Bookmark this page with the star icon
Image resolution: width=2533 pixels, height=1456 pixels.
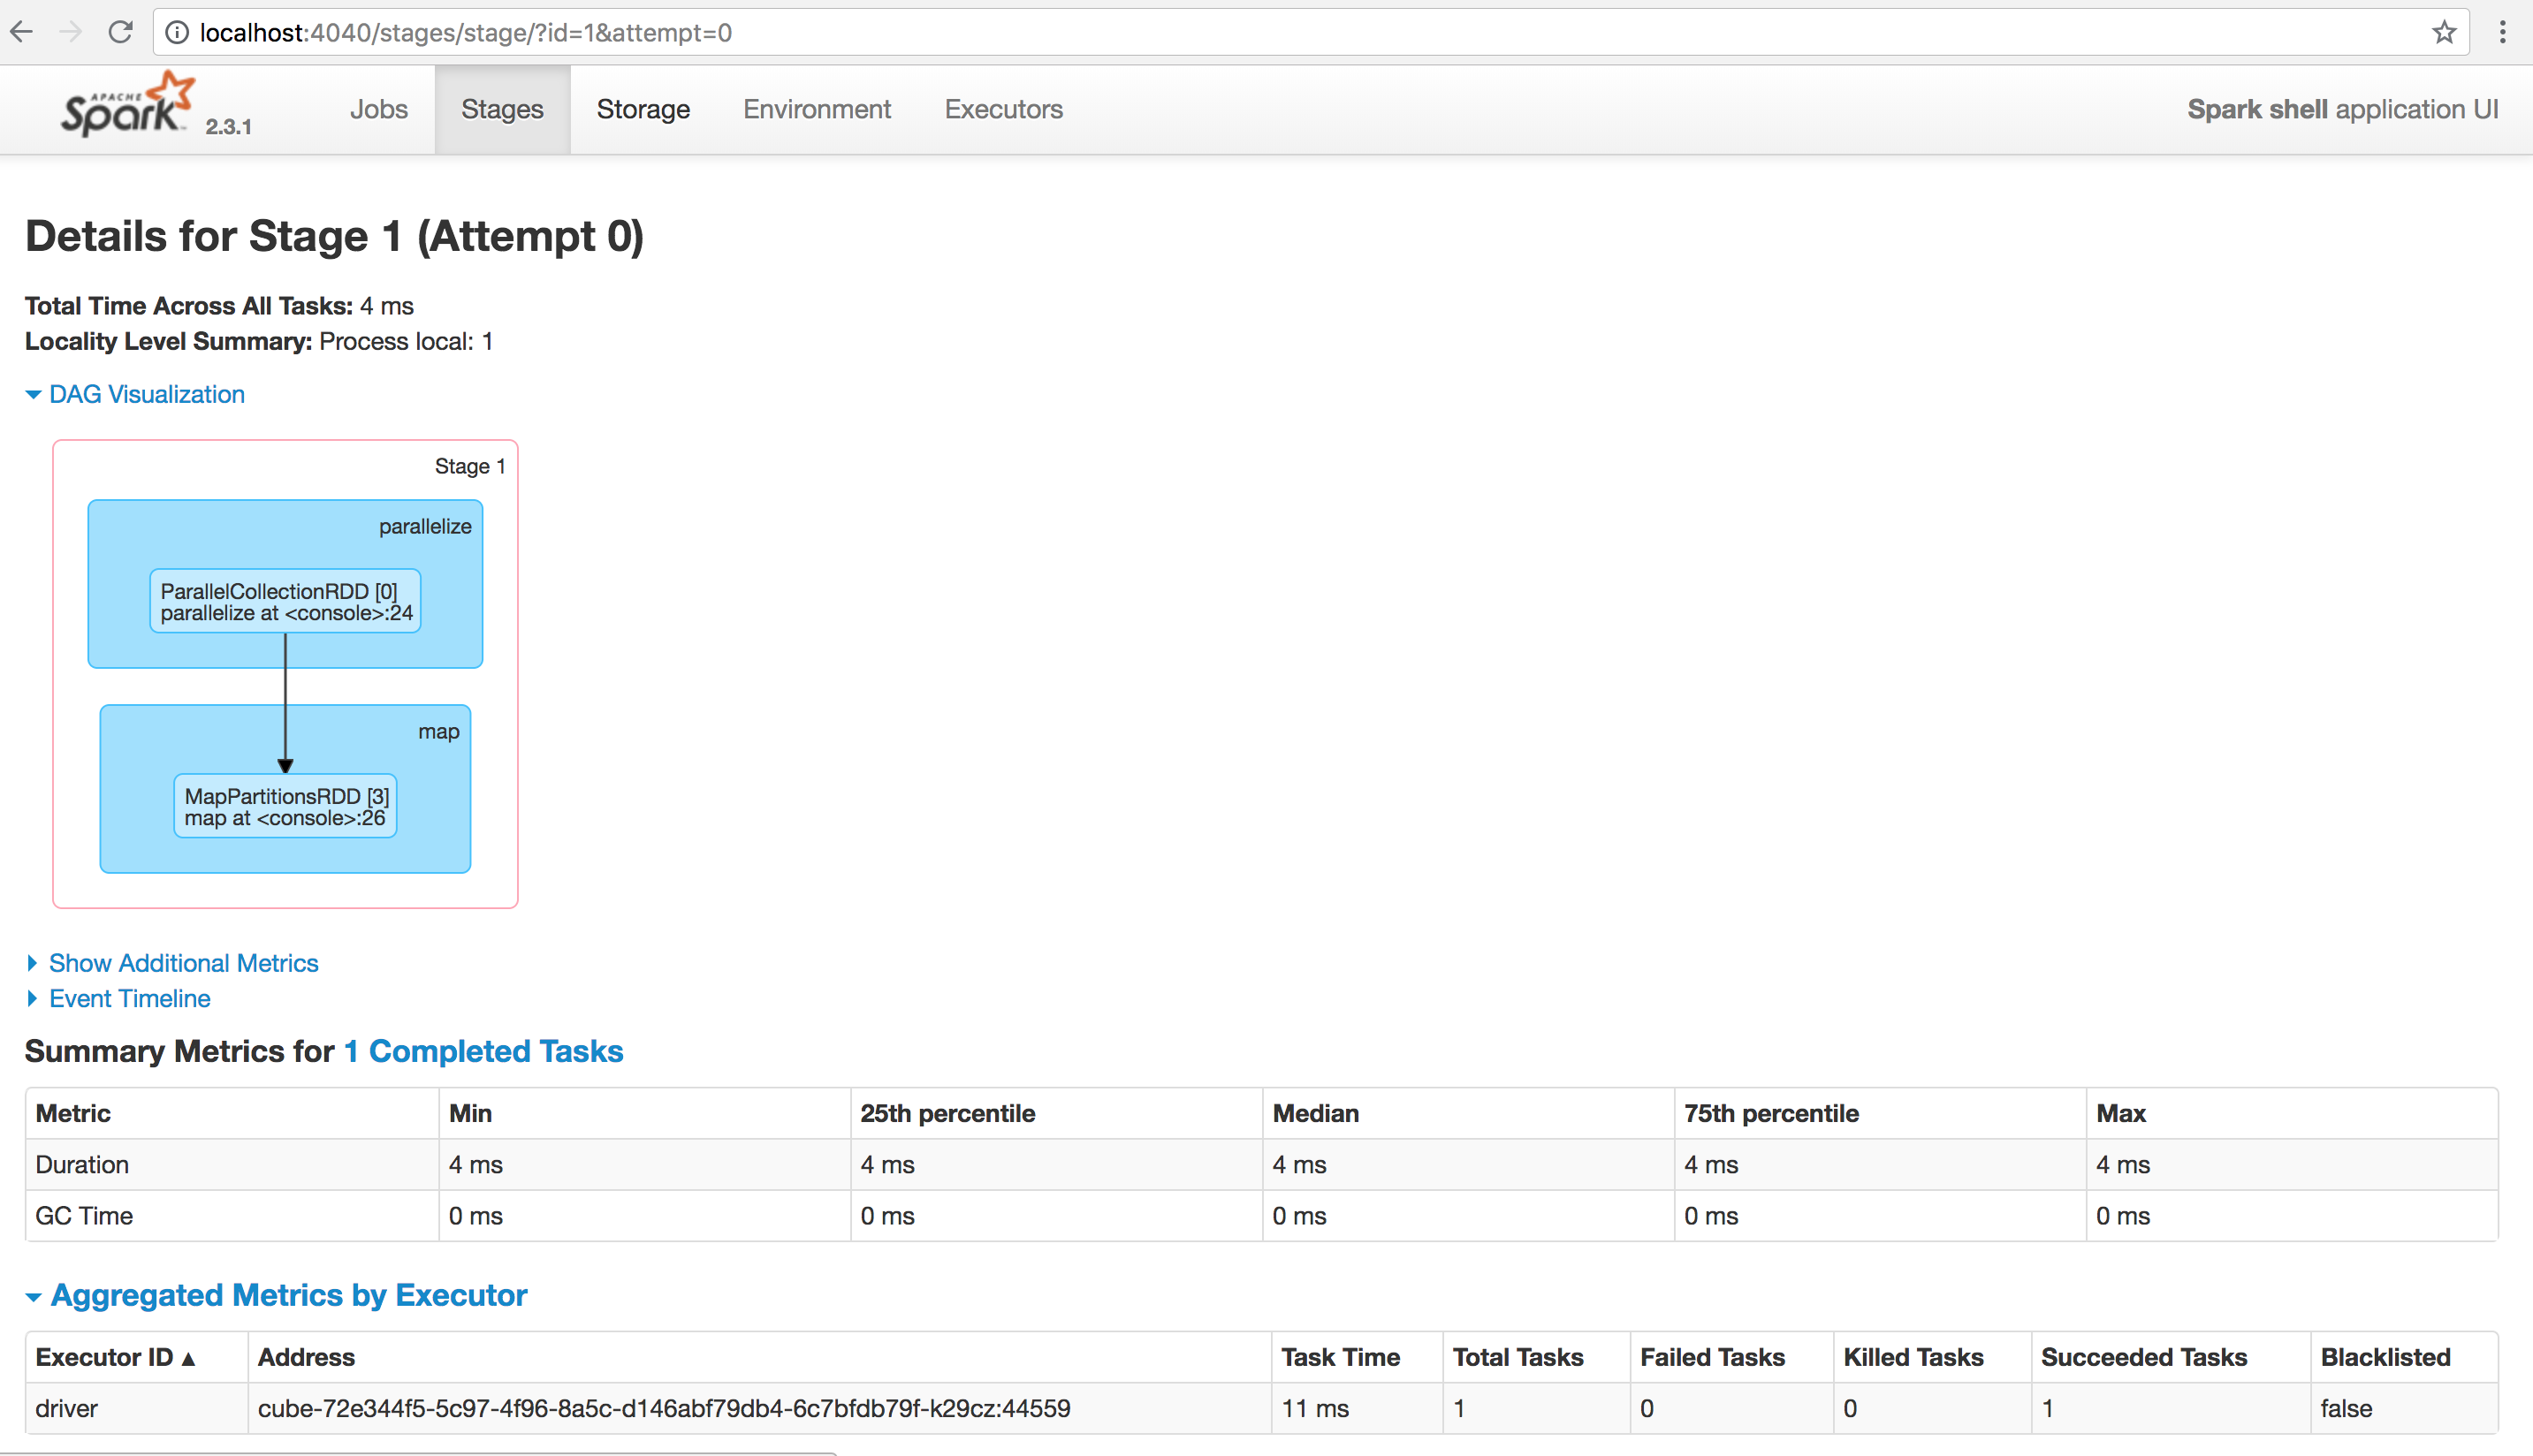coord(2444,32)
